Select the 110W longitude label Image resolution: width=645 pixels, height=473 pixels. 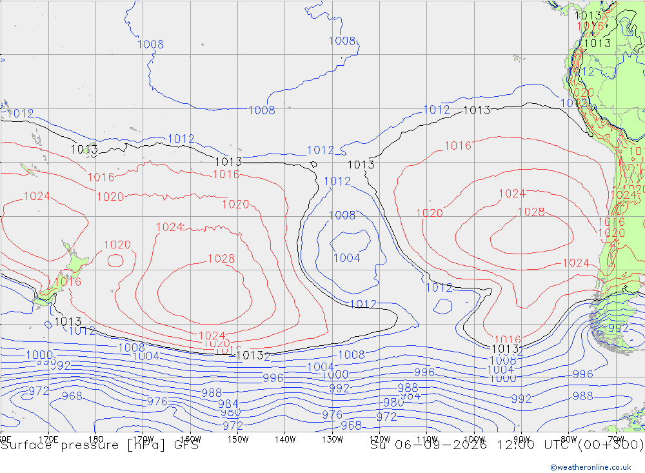pyautogui.click(x=427, y=439)
